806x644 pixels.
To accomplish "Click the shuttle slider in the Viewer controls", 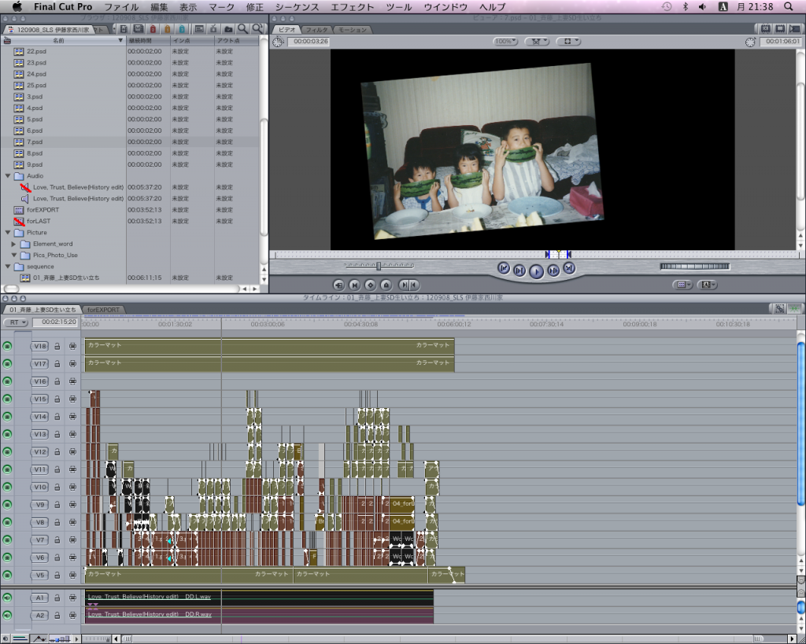I will pos(379,266).
